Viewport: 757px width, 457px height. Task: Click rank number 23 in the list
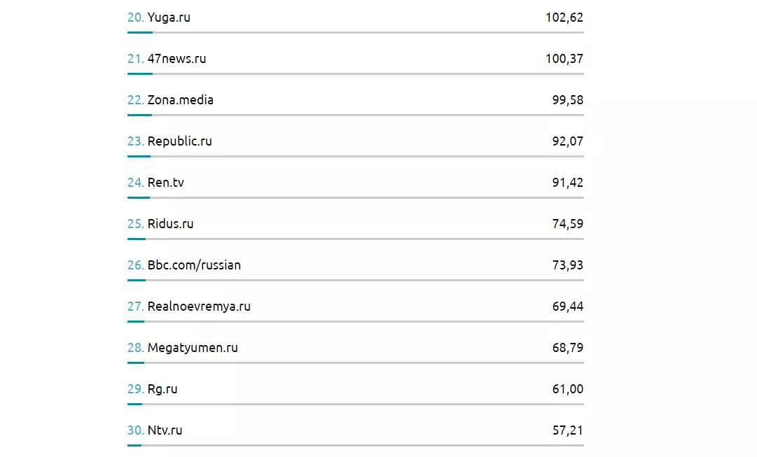coord(135,141)
